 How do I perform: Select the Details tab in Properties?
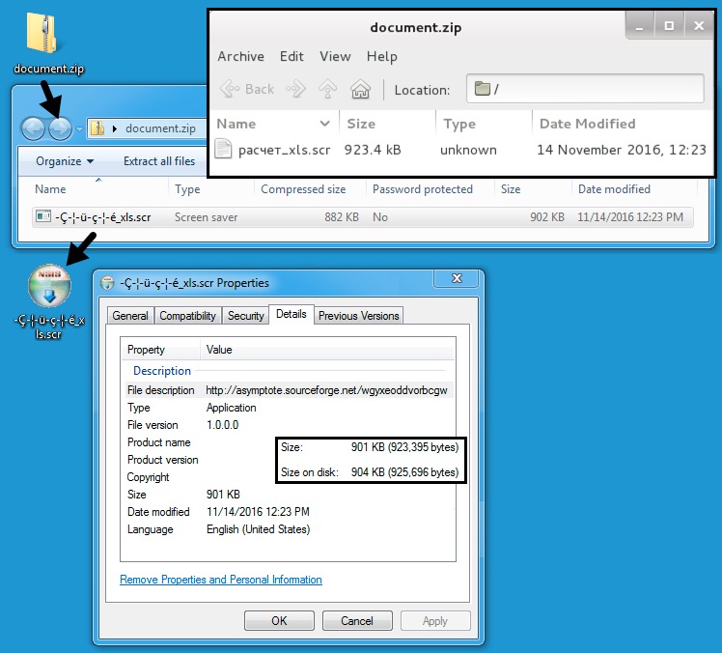coord(291,314)
